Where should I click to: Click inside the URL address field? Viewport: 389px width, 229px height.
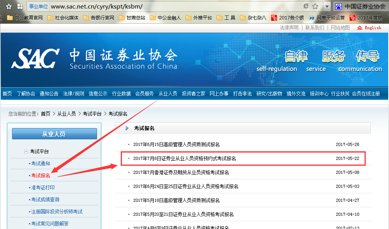pos(174,7)
